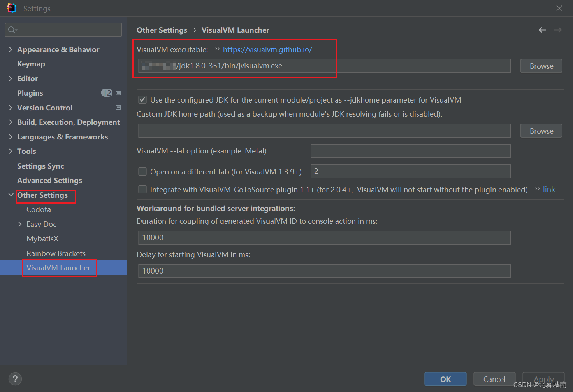573x392 pixels.
Task: Select Rainbow Brackets in the sidebar
Action: [56, 253]
